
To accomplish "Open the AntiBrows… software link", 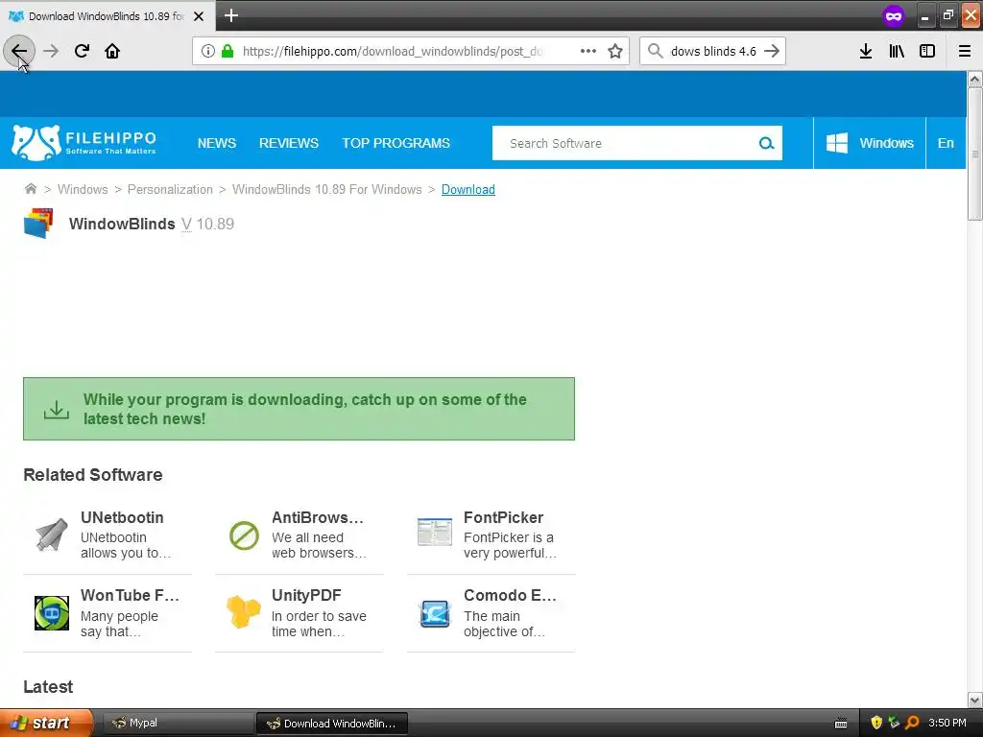I will pos(318,517).
